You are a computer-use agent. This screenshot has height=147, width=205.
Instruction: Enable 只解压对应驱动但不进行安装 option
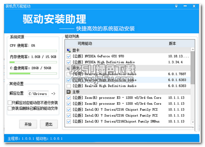[10, 102]
